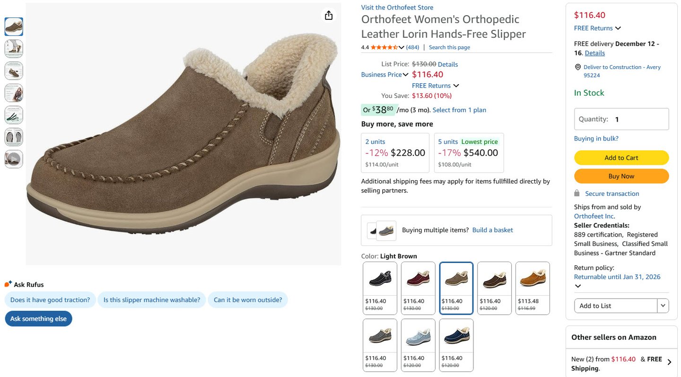Select the 5 units Lowest price option
681x377 pixels.
tap(468, 152)
